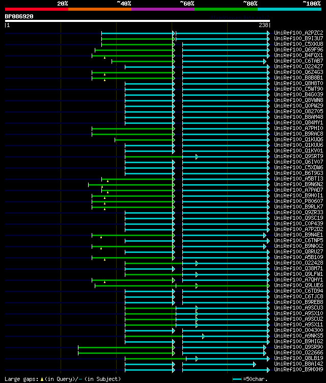Screen dimensions: 326x383
Task: Select the UniRef100_O22428 label
Action: tap(298, 263)
